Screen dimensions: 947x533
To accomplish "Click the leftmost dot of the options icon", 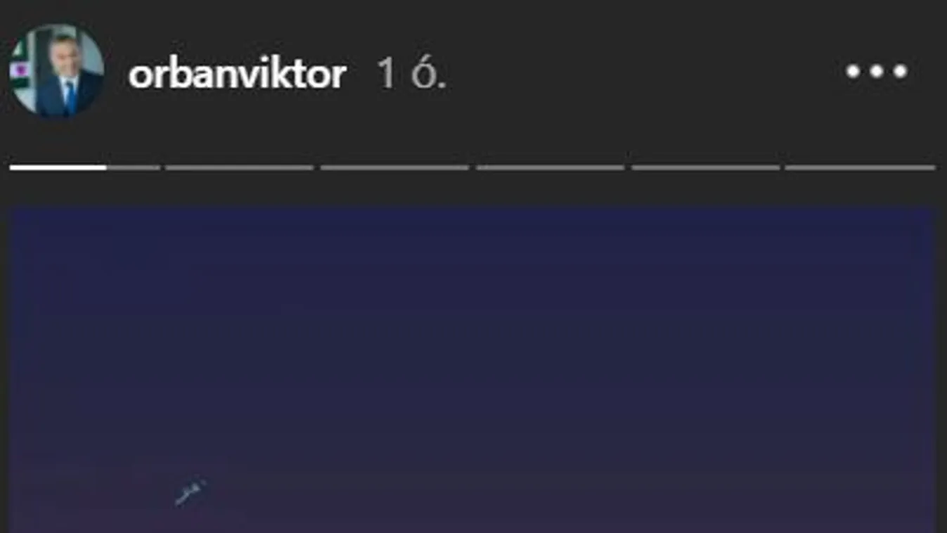I will (853, 72).
